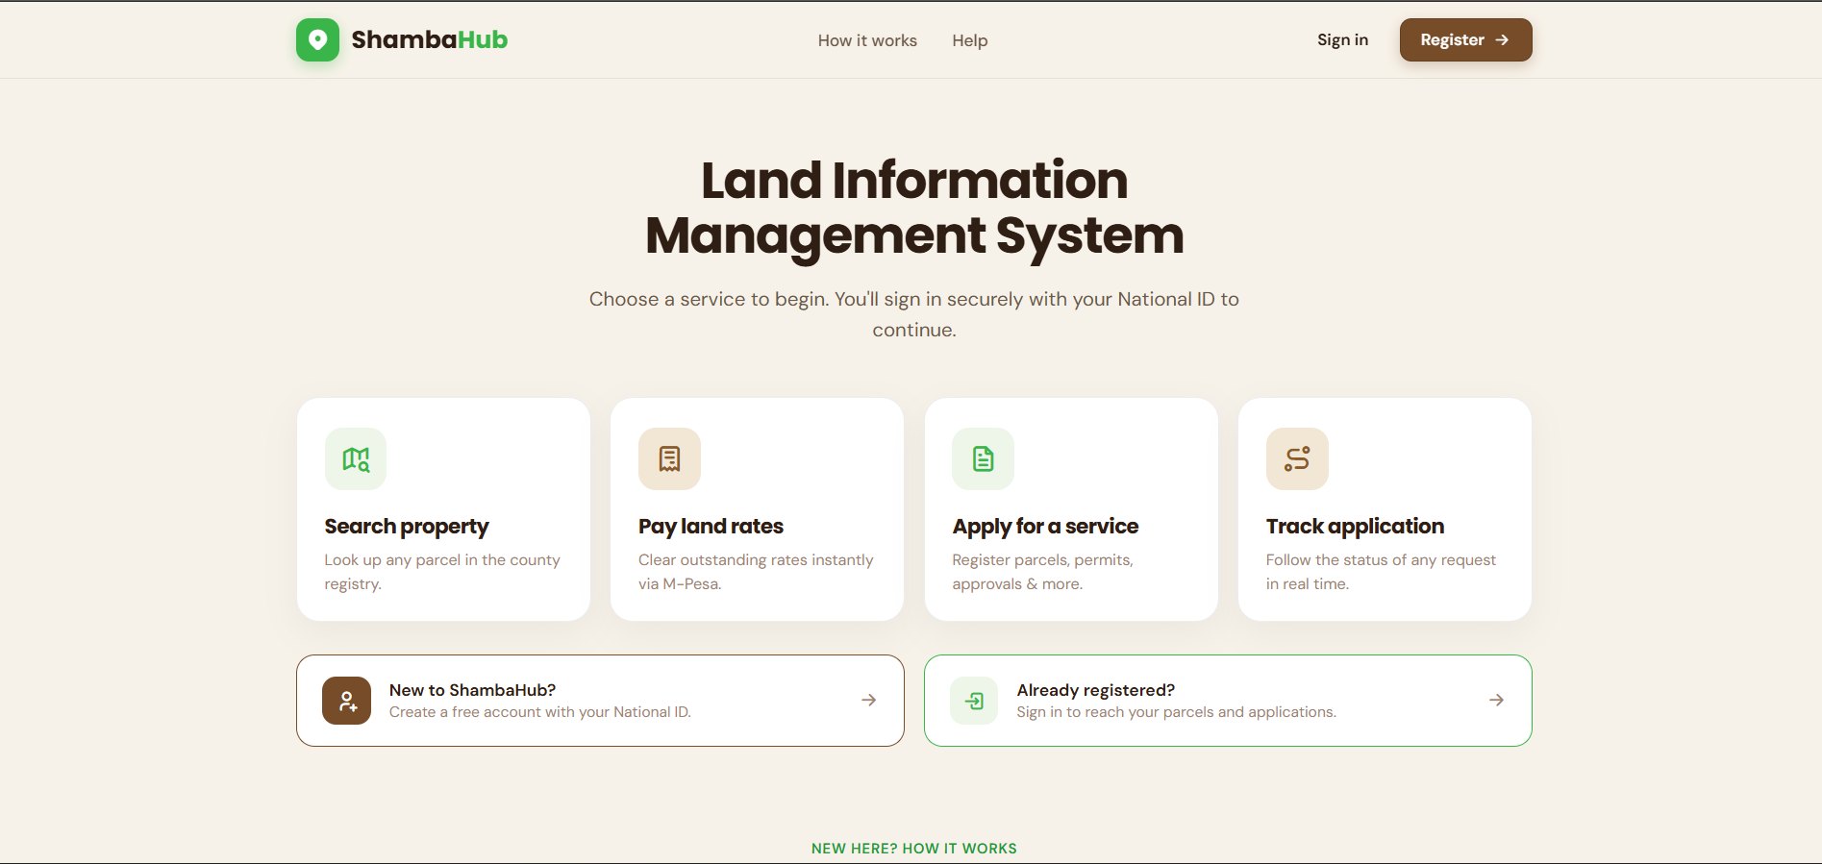Image resolution: width=1822 pixels, height=864 pixels.
Task: Open the Track application title
Action: click(1355, 526)
